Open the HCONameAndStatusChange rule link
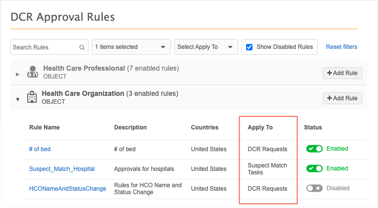Viewport: 378px width, 208px height. (67, 189)
